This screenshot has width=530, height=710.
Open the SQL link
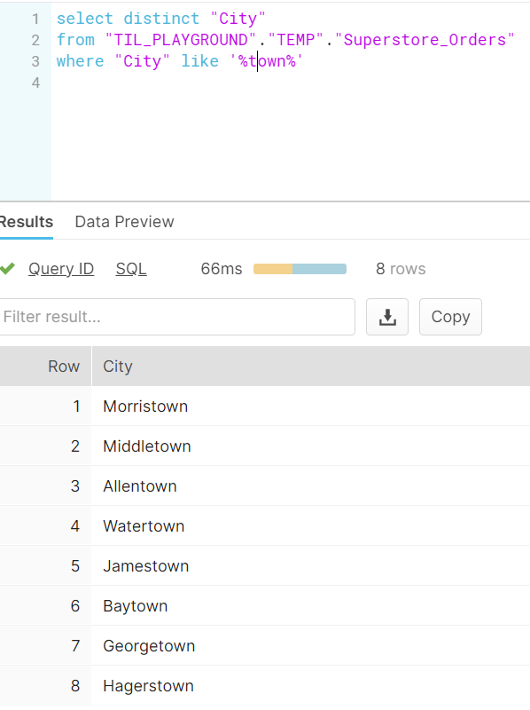click(131, 269)
